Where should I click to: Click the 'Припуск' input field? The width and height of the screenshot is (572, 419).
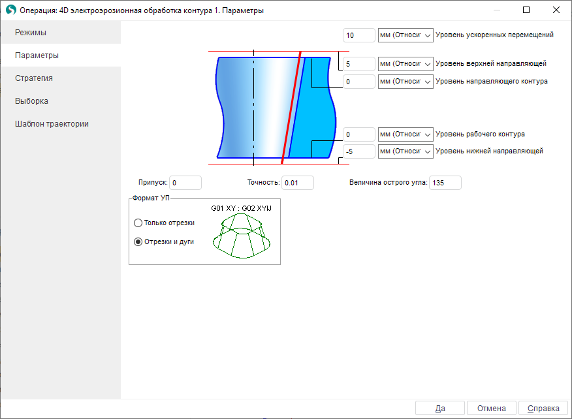click(185, 183)
